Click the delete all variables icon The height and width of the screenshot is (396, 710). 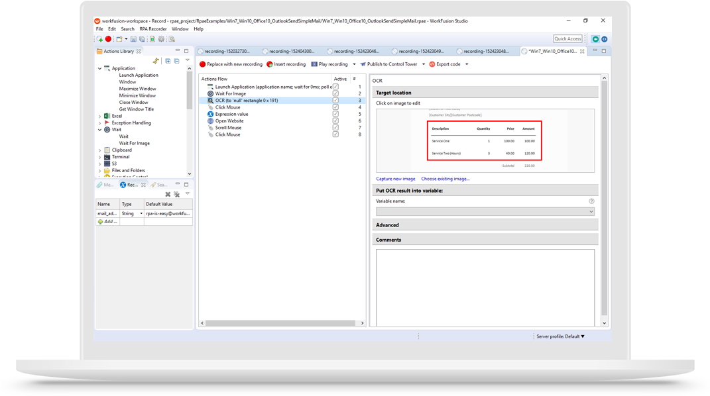click(176, 195)
